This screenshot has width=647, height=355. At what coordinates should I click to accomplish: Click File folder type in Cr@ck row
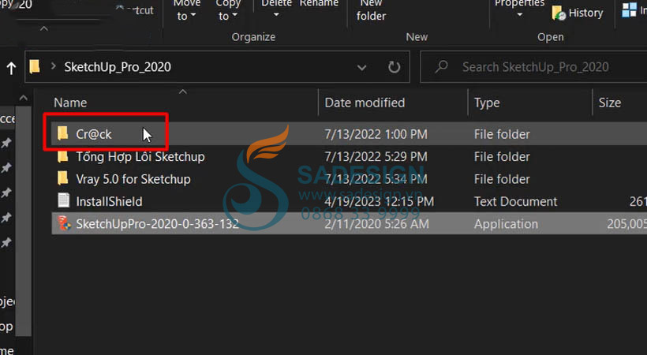502,134
